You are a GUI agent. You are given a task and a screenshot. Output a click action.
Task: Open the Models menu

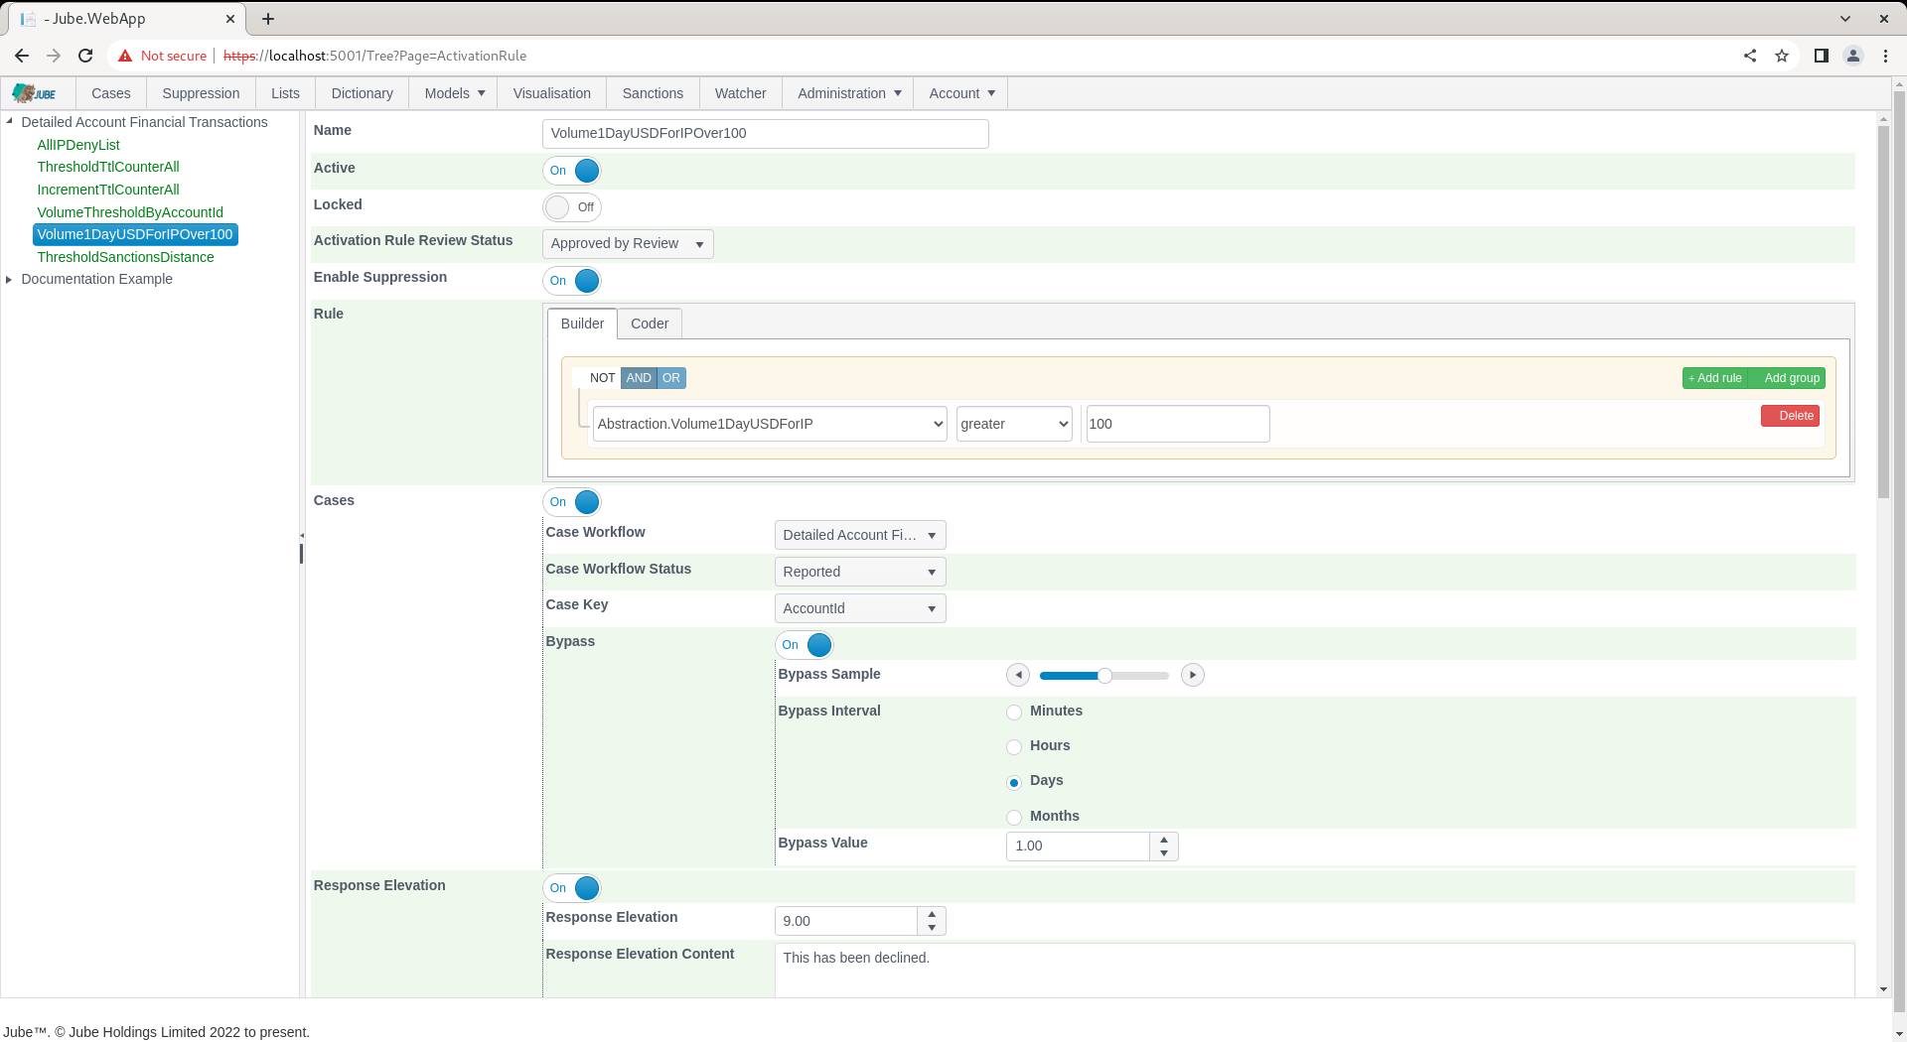(x=454, y=93)
